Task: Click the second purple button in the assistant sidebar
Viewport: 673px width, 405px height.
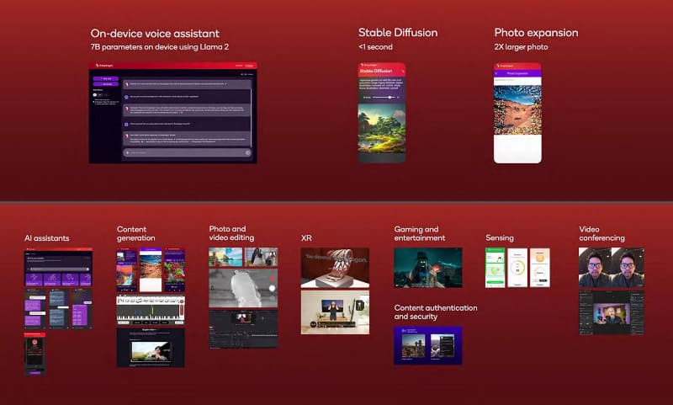Action: [106, 84]
